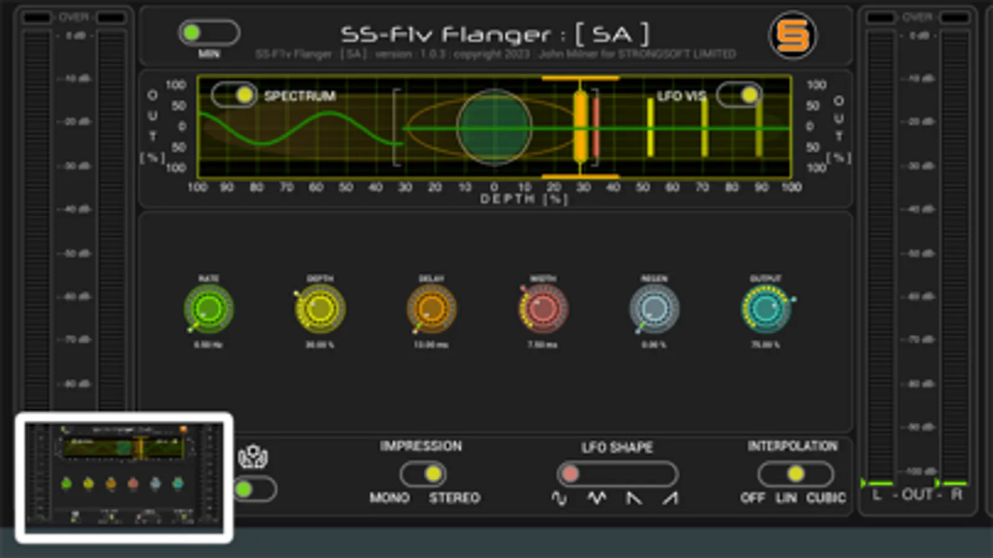The height and width of the screenshot is (558, 993).
Task: Click the DELAY knob
Action: click(x=432, y=309)
